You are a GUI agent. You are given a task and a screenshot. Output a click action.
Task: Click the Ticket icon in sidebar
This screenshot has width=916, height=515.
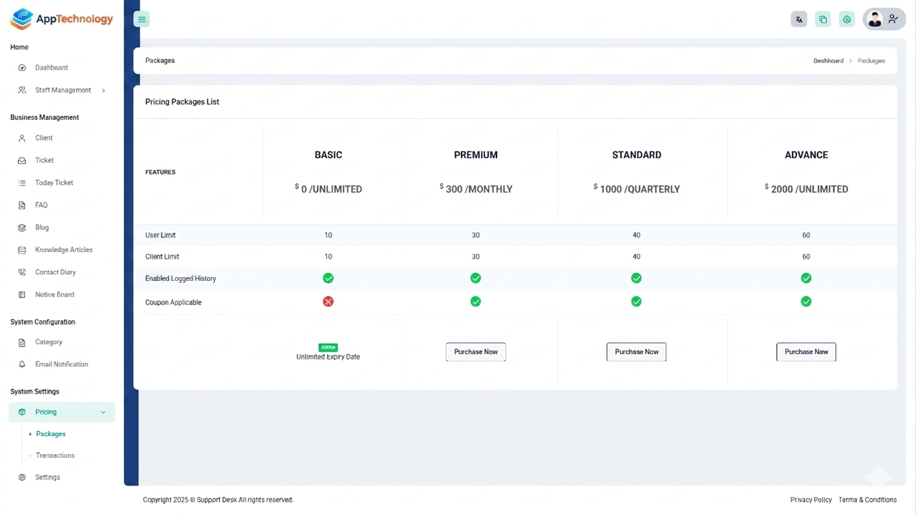pos(22,161)
